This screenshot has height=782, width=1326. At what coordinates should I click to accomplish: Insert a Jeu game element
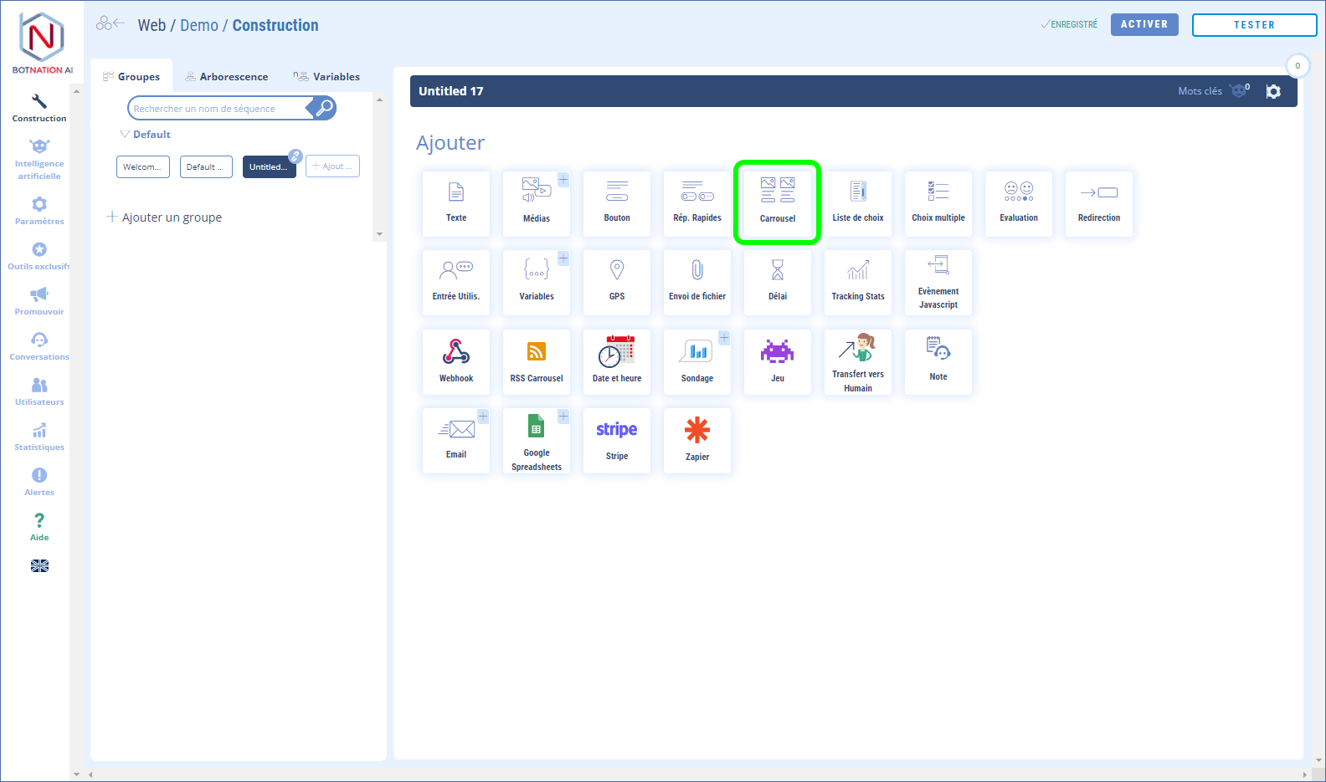(778, 360)
